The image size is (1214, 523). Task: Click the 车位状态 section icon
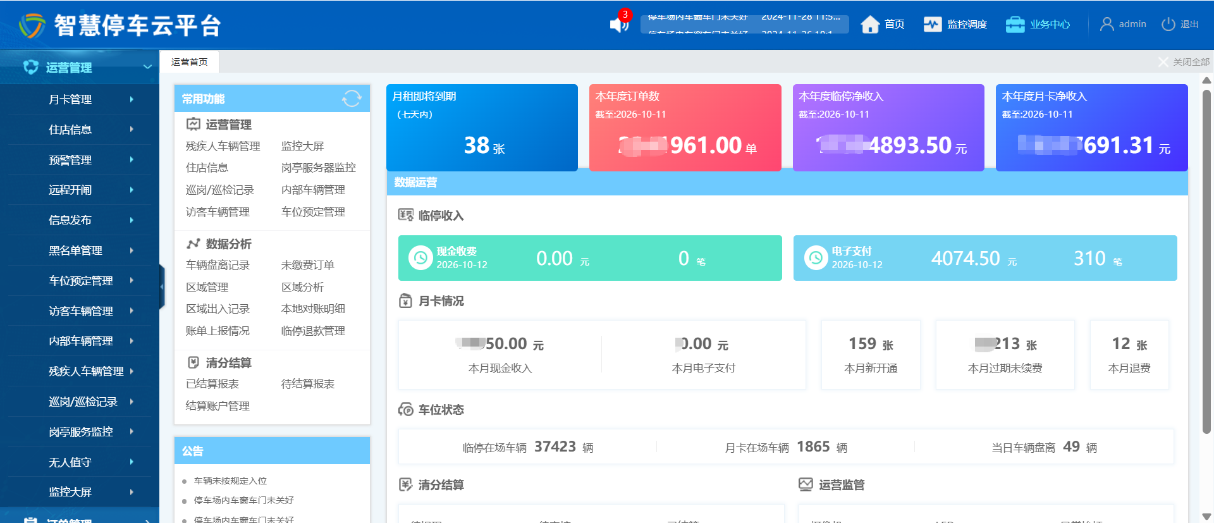tap(405, 409)
